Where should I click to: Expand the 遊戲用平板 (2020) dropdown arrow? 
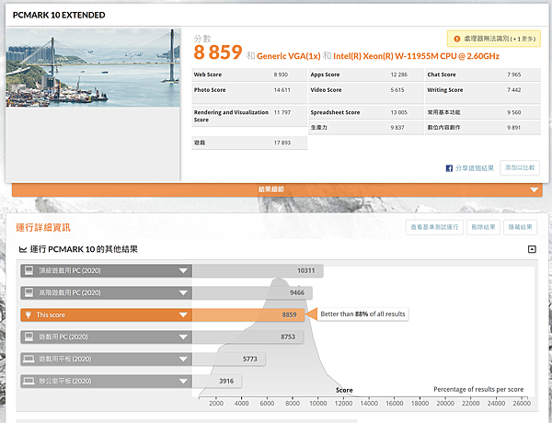pos(183,359)
